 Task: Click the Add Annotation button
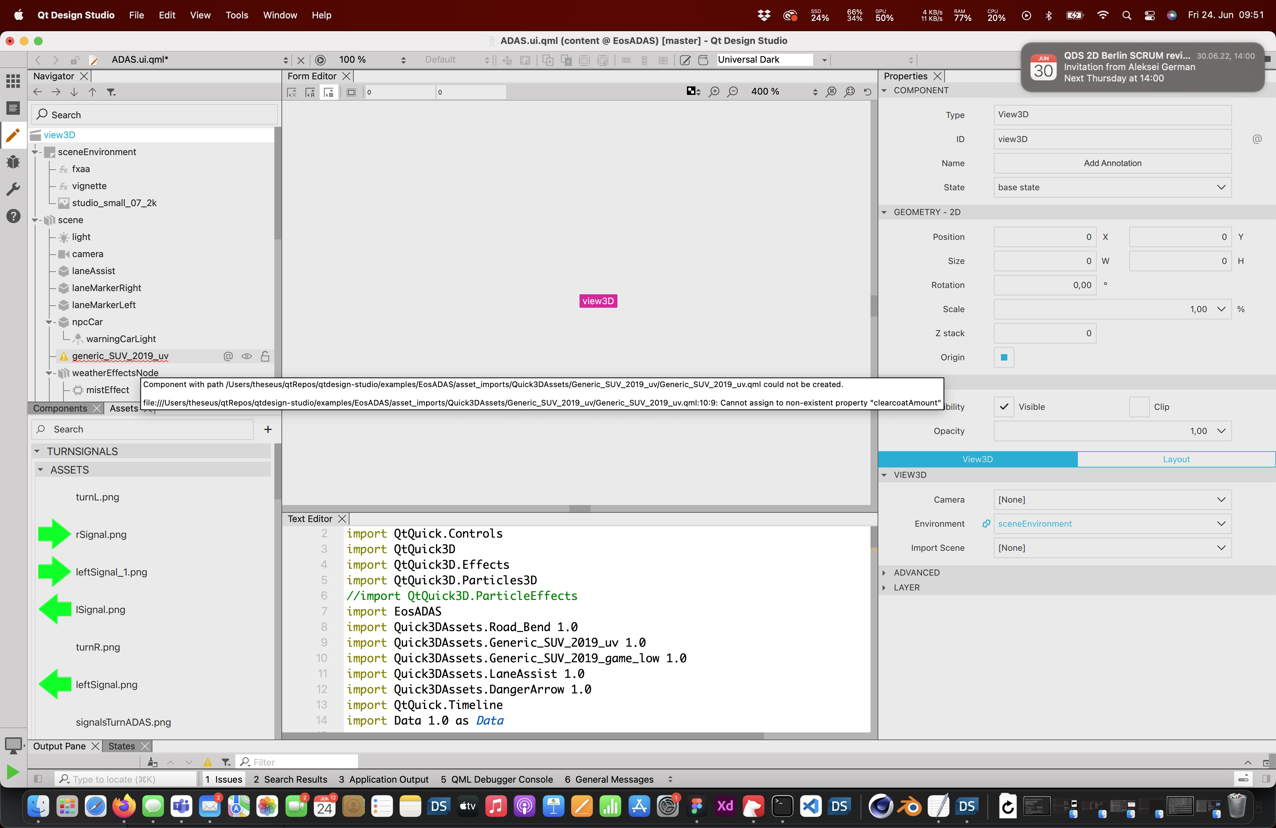coord(1112,163)
